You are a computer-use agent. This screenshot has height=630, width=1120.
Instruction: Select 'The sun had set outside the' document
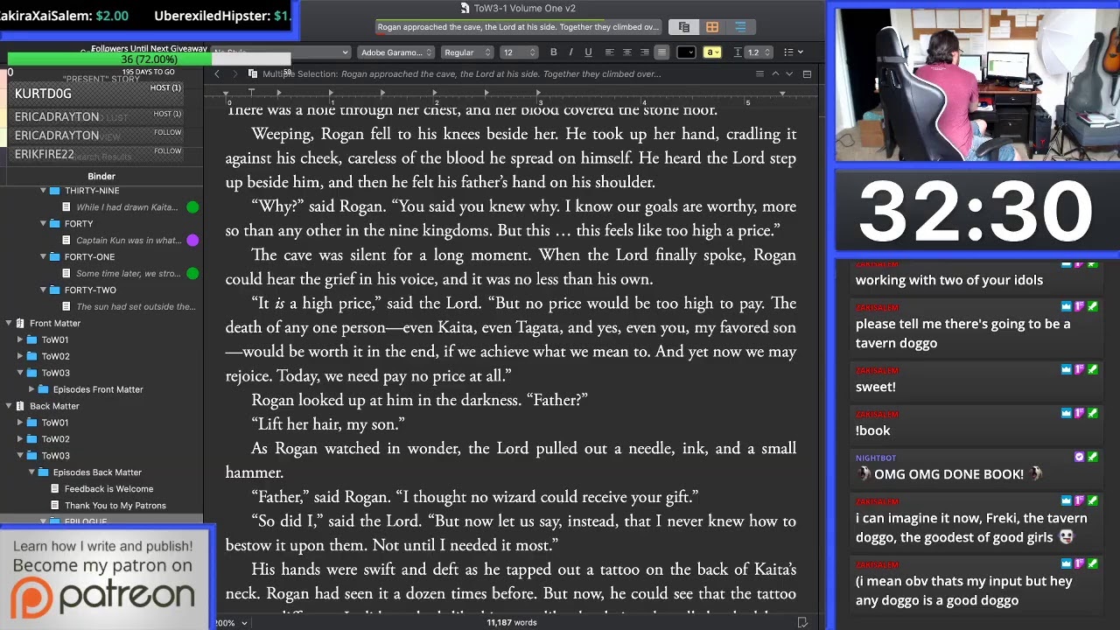point(136,307)
